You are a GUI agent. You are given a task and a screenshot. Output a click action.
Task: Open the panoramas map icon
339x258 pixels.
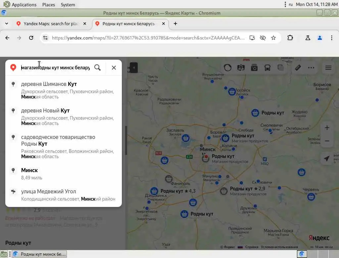pyautogui.click(x=241, y=68)
